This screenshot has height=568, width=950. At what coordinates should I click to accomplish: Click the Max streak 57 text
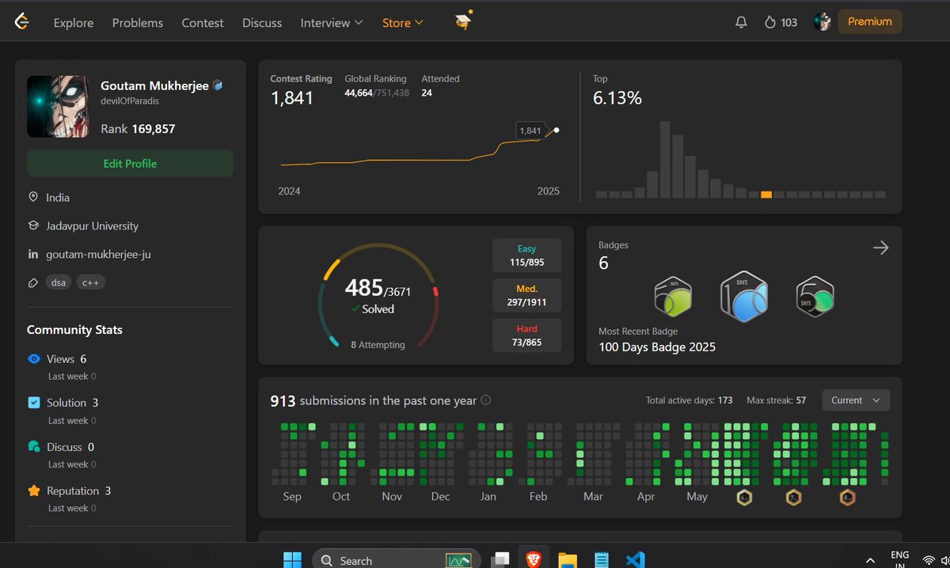pos(776,400)
